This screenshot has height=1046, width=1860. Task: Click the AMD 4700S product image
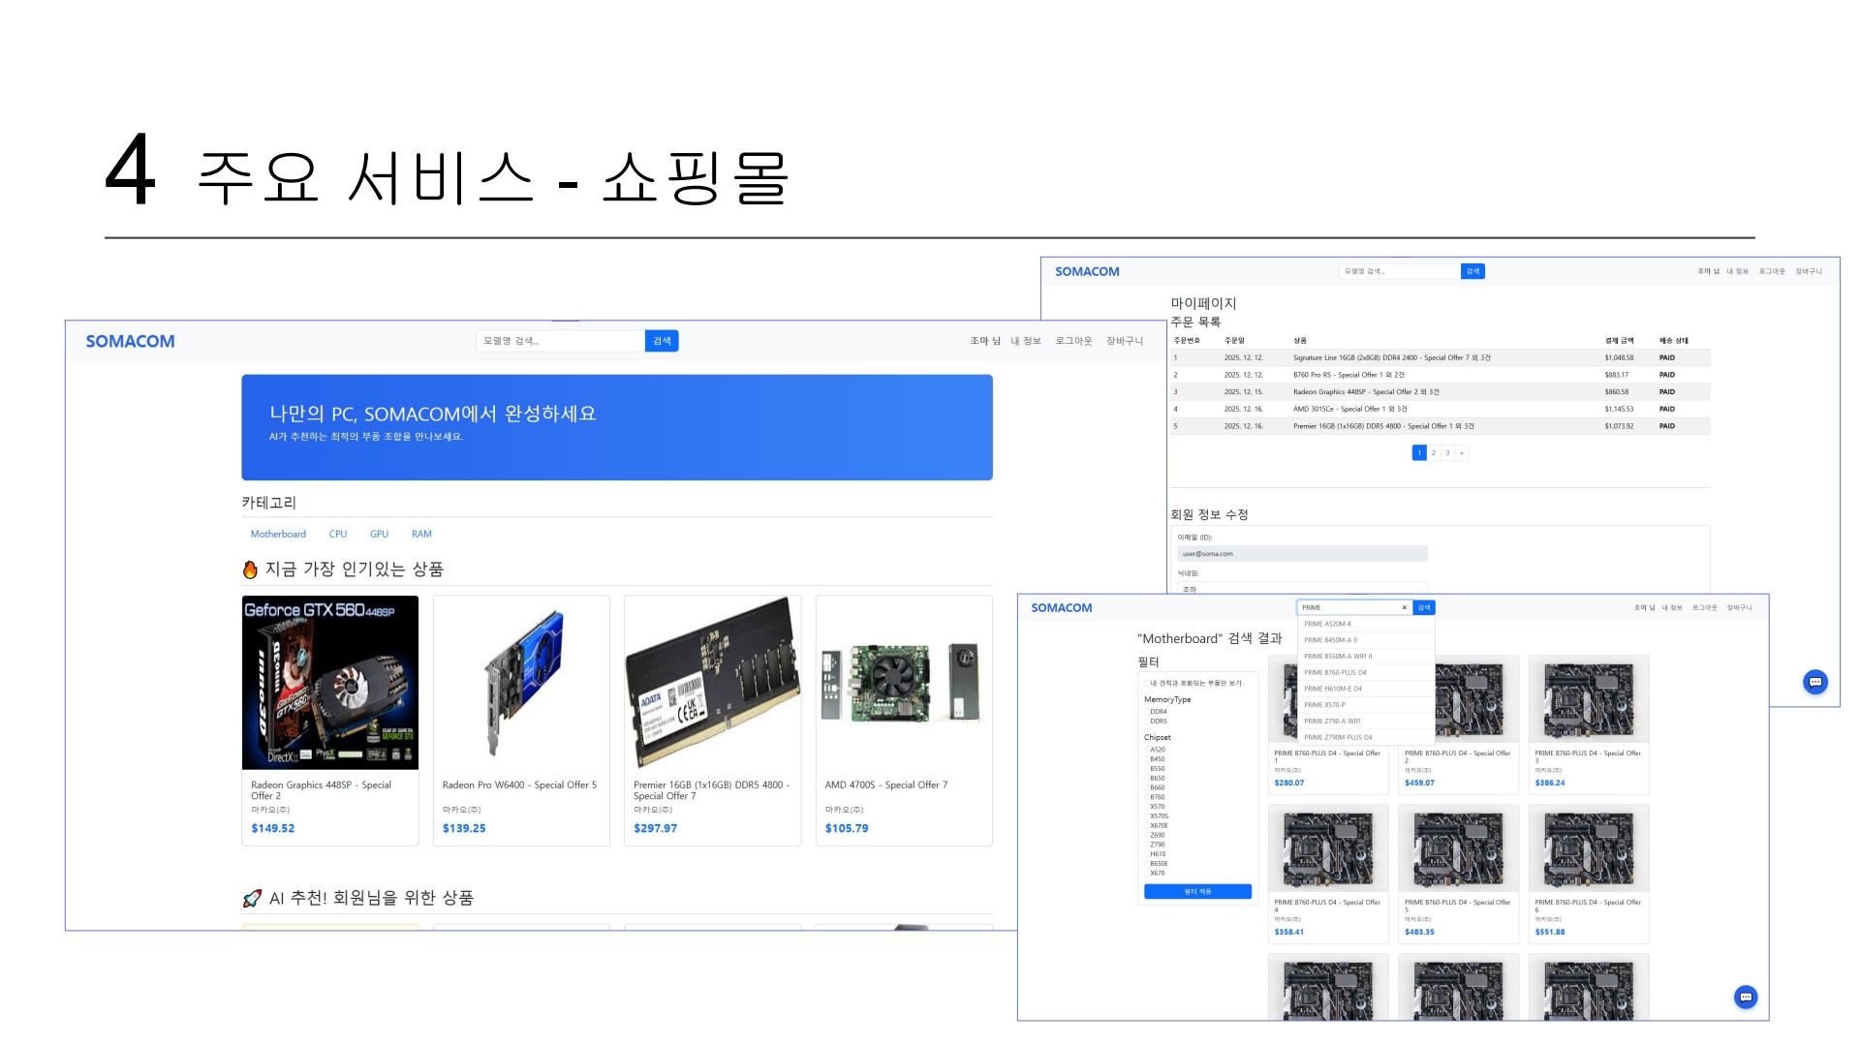(904, 683)
